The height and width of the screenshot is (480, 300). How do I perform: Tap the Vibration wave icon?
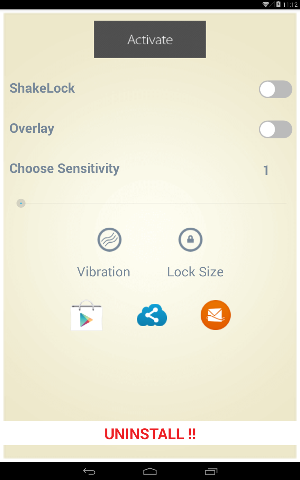[109, 240]
